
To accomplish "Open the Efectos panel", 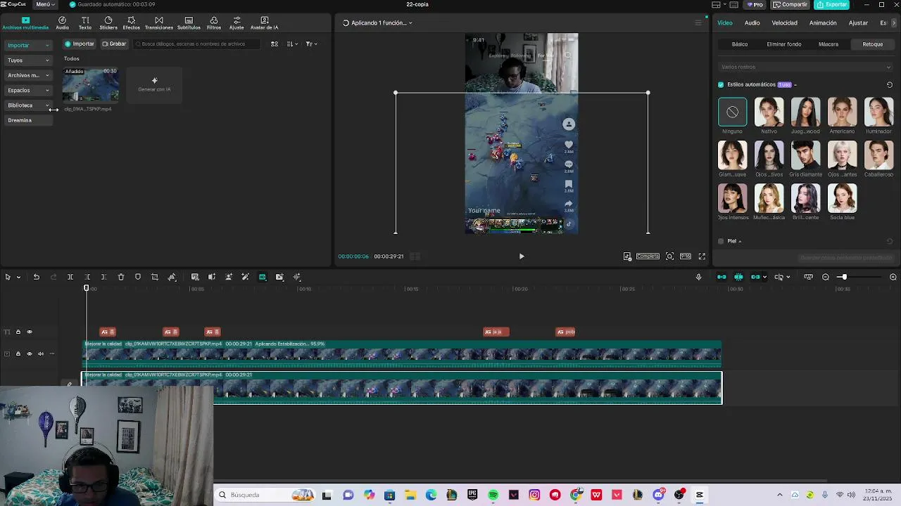I will (131, 23).
